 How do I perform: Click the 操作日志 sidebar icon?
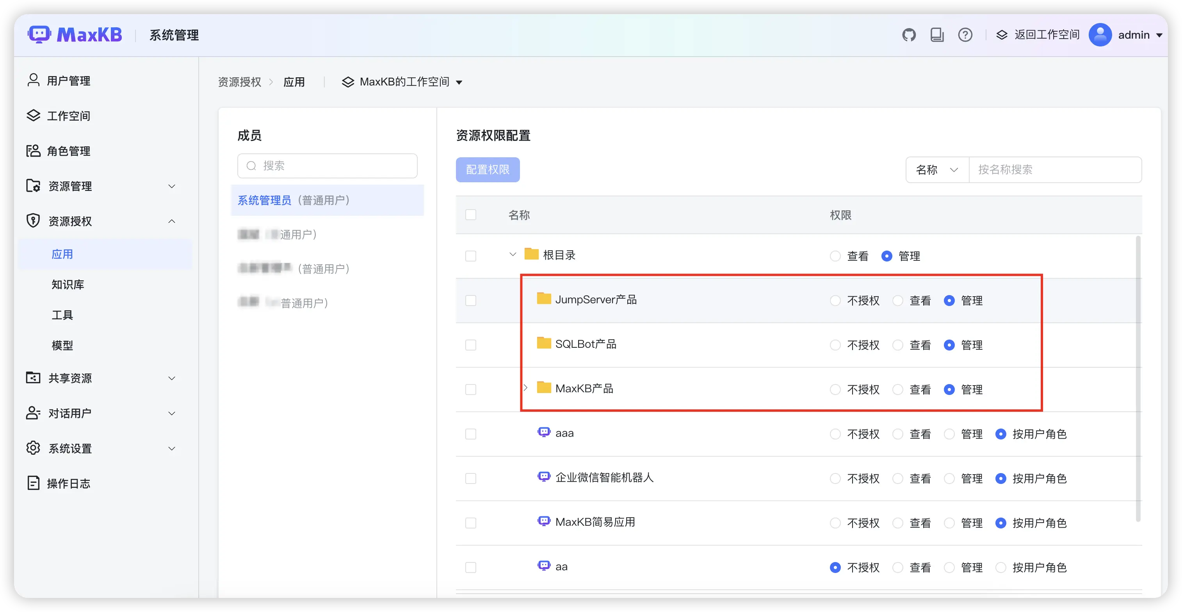point(33,483)
